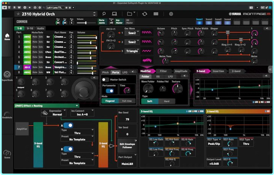
Task: Toggle Arp Master button
Action: 119,21
